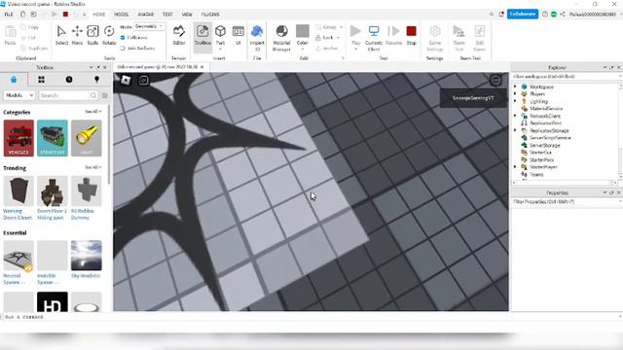Viewport: 623px width, 350px height.
Task: Click the Exit Game button
Action: pyautogui.click(x=480, y=38)
